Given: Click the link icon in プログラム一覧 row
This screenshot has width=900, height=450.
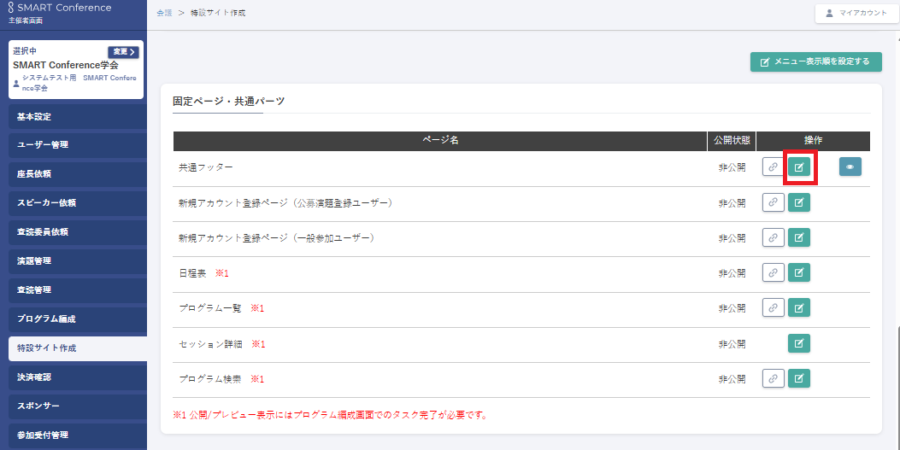Looking at the screenshot, I should click(773, 307).
